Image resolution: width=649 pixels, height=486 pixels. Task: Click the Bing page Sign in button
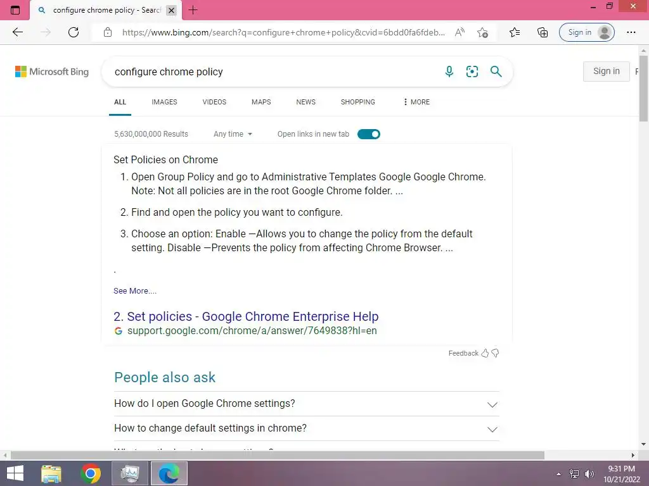[607, 71]
